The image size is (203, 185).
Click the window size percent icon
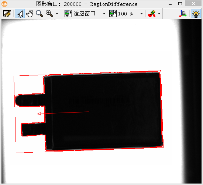[113, 13]
